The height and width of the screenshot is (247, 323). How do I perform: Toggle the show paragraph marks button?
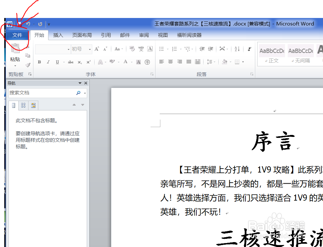point(249,49)
